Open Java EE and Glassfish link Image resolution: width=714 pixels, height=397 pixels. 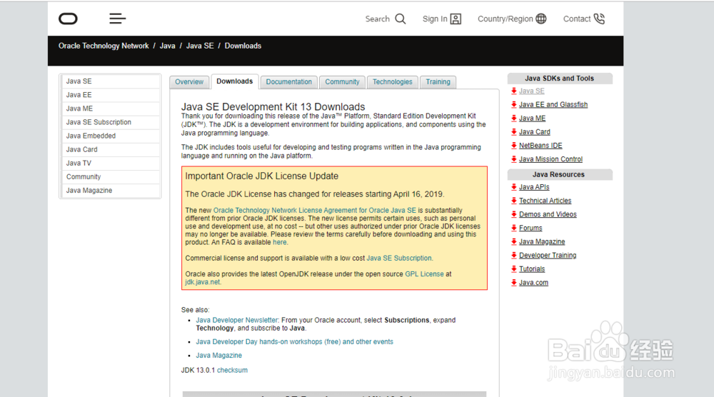pos(553,105)
